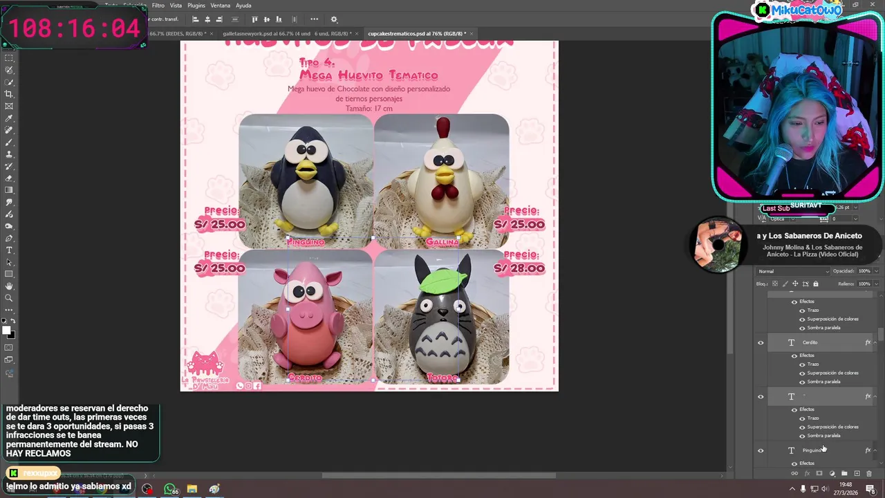Viewport: 885px width, 498px height.
Task: Align horizontal centers in options bar
Action: click(207, 19)
